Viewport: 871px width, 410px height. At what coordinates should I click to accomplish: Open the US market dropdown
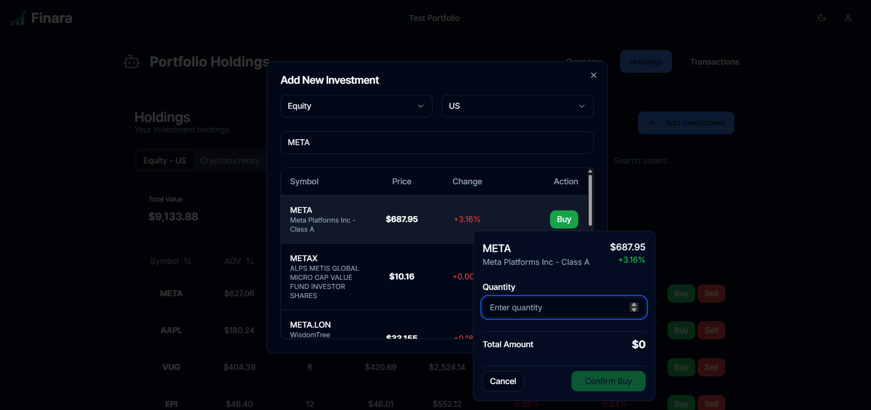[518, 106]
